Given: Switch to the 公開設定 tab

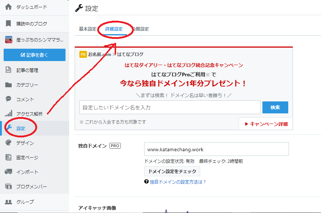Looking at the screenshot, I should [x=140, y=29].
